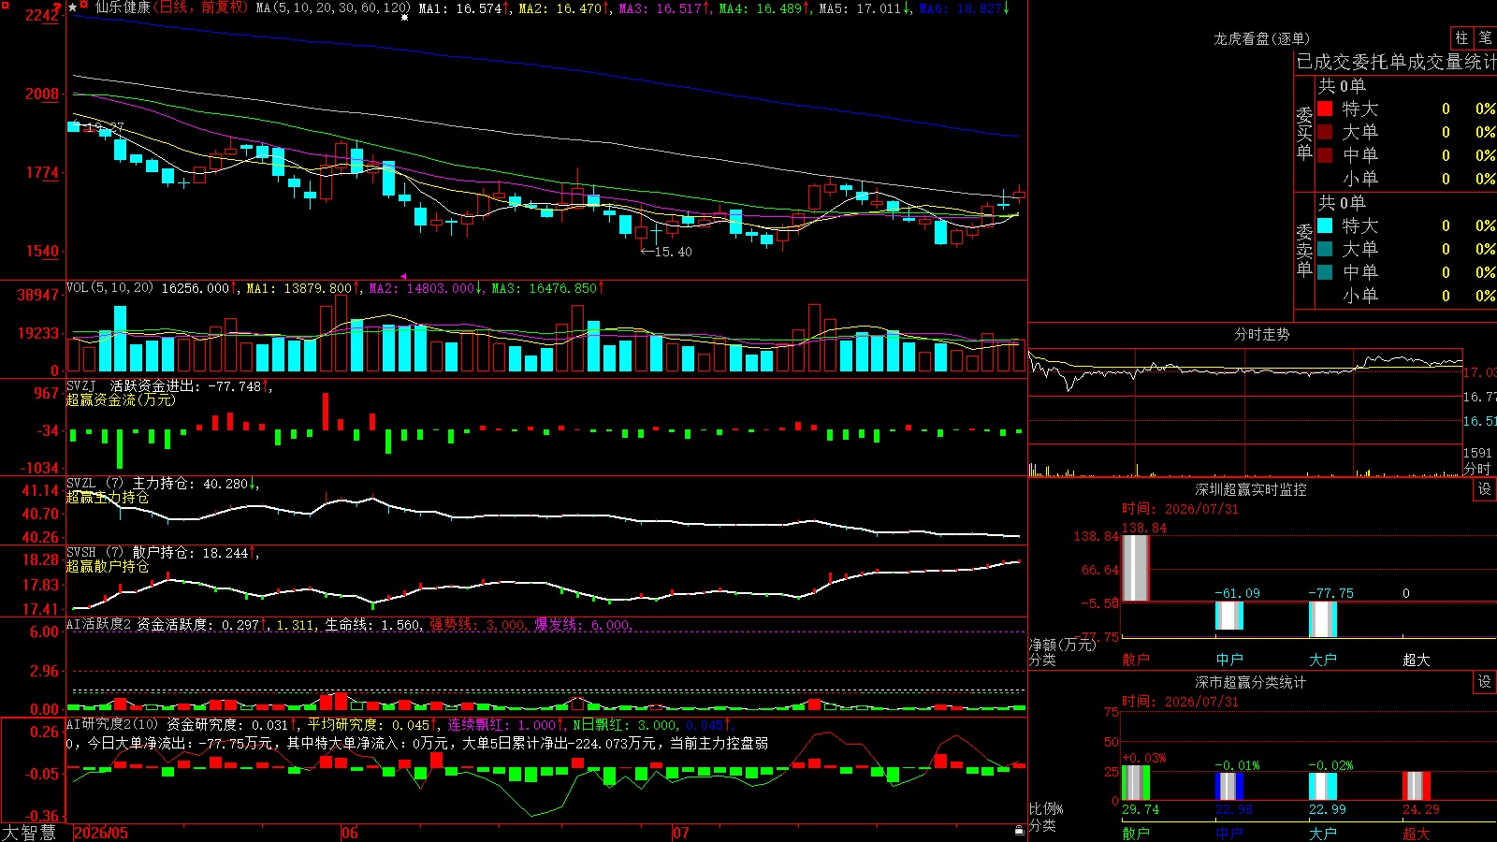
Task: Click the 2026/05 date marker on time axis
Action: (101, 833)
